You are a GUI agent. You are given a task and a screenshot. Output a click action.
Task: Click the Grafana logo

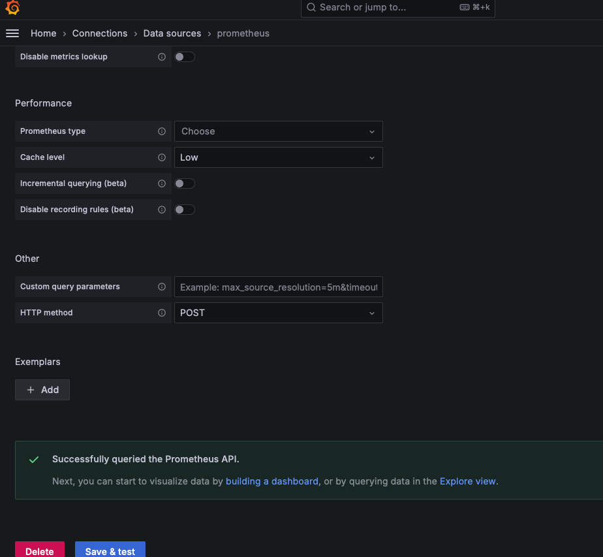point(13,9)
